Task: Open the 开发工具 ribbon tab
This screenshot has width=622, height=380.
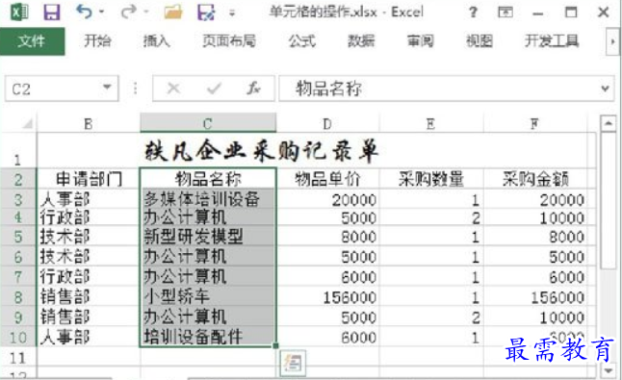Action: tap(552, 40)
